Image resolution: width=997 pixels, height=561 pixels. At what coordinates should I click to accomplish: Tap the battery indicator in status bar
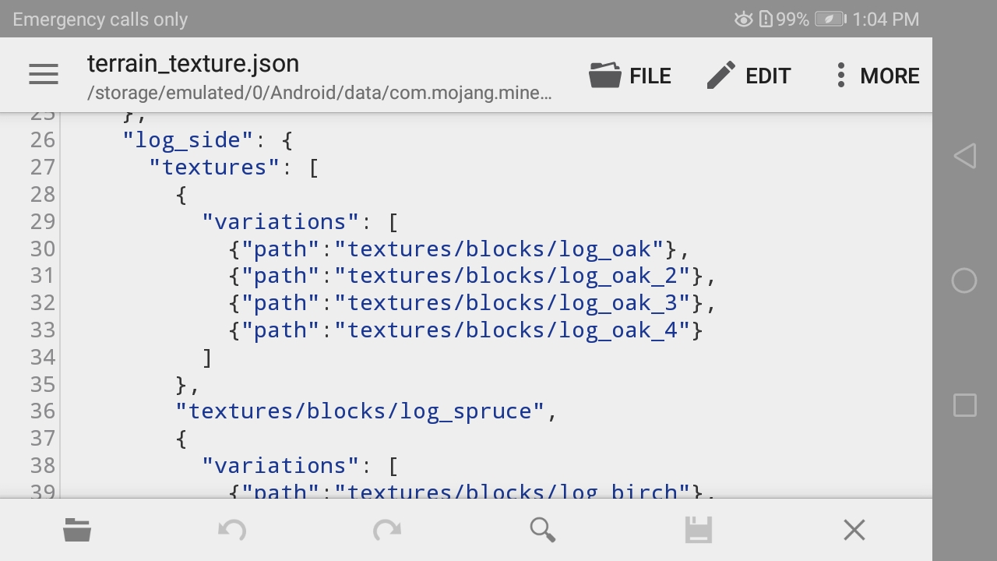[x=830, y=19]
